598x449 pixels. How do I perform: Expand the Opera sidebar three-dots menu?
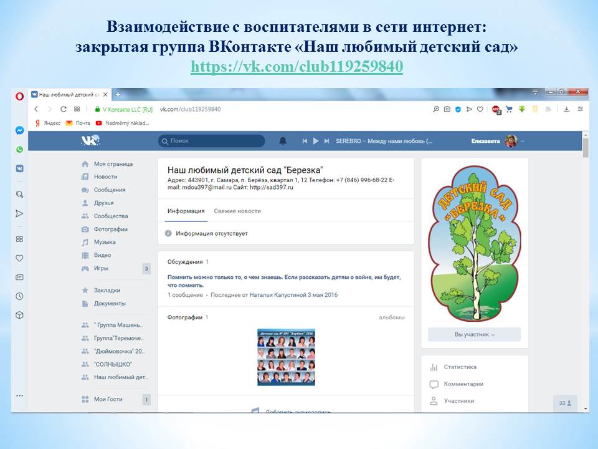(x=19, y=395)
